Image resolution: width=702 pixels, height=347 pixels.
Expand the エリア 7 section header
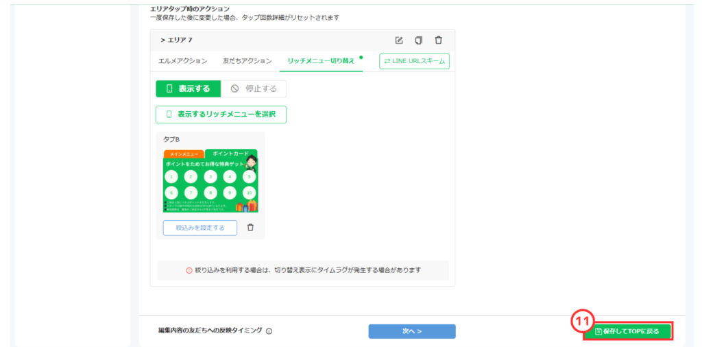coord(177,40)
